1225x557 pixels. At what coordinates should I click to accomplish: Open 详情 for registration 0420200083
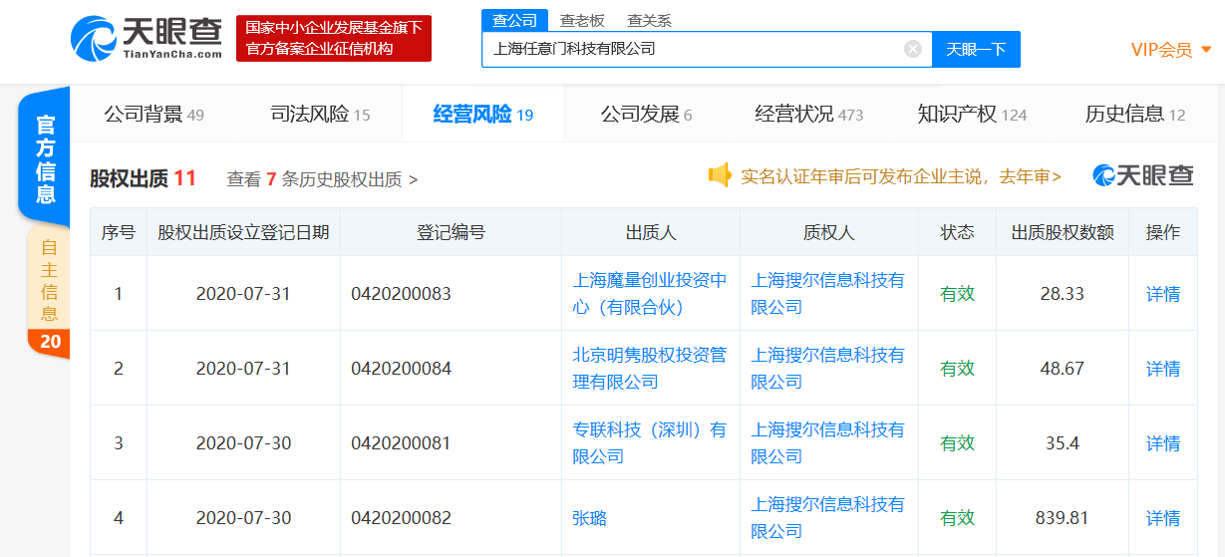(x=1162, y=294)
